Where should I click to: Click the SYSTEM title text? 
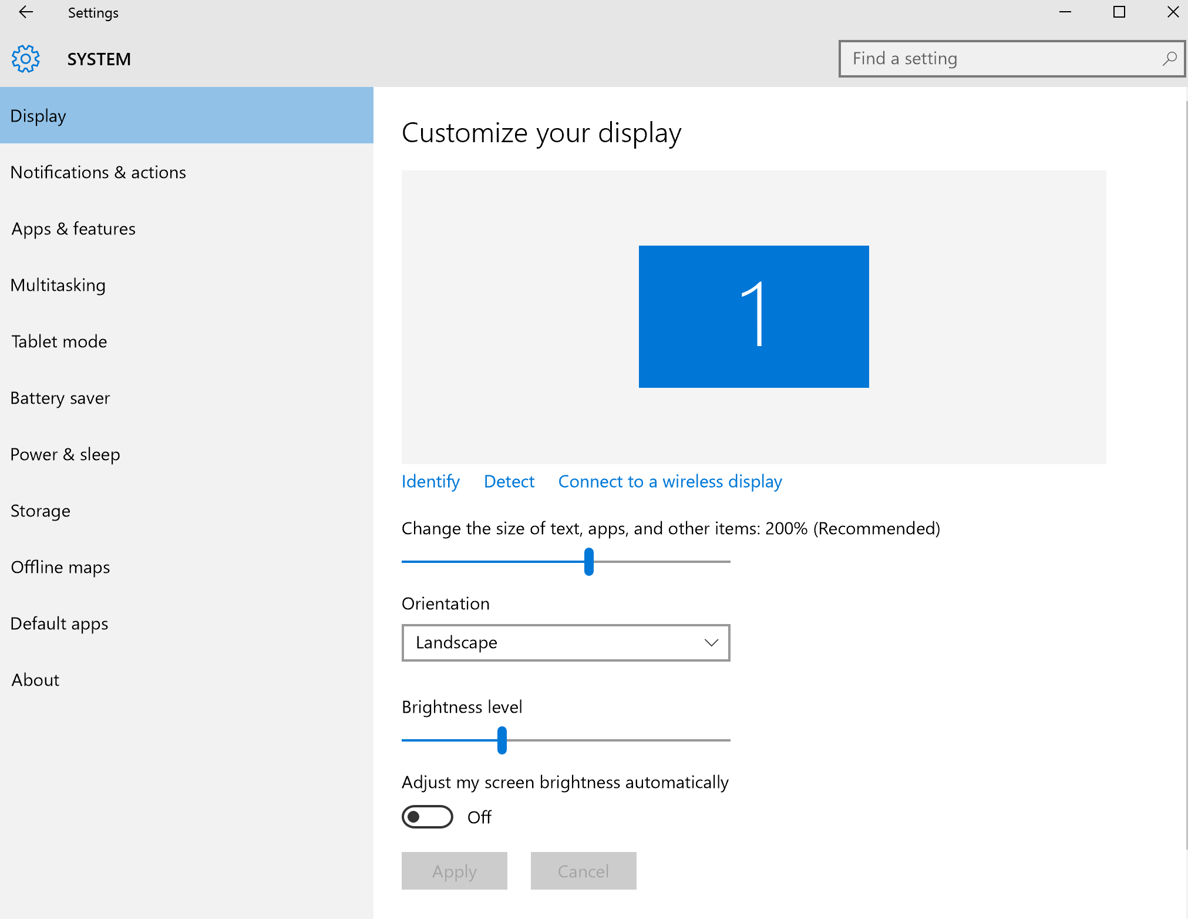pyautogui.click(x=99, y=59)
